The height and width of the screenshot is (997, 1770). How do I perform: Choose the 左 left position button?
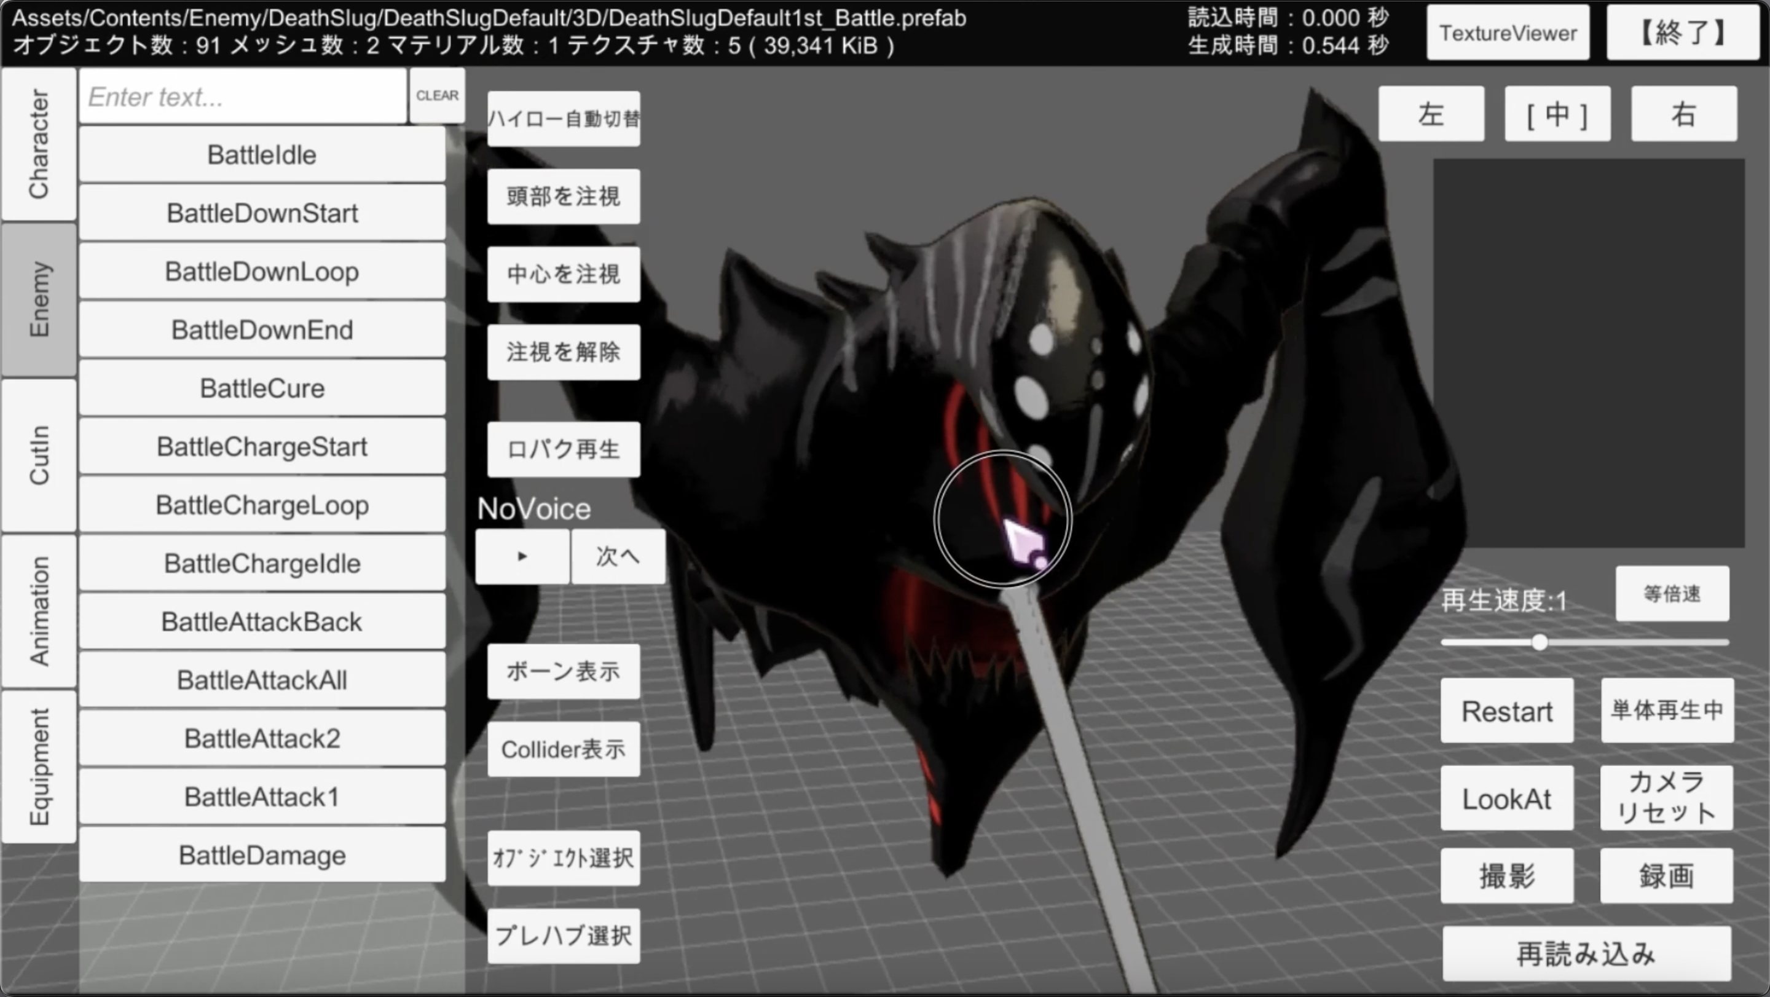click(x=1431, y=114)
